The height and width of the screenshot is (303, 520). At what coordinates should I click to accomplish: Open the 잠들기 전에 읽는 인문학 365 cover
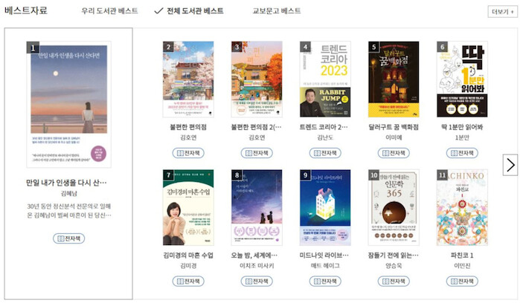pyautogui.click(x=394, y=207)
